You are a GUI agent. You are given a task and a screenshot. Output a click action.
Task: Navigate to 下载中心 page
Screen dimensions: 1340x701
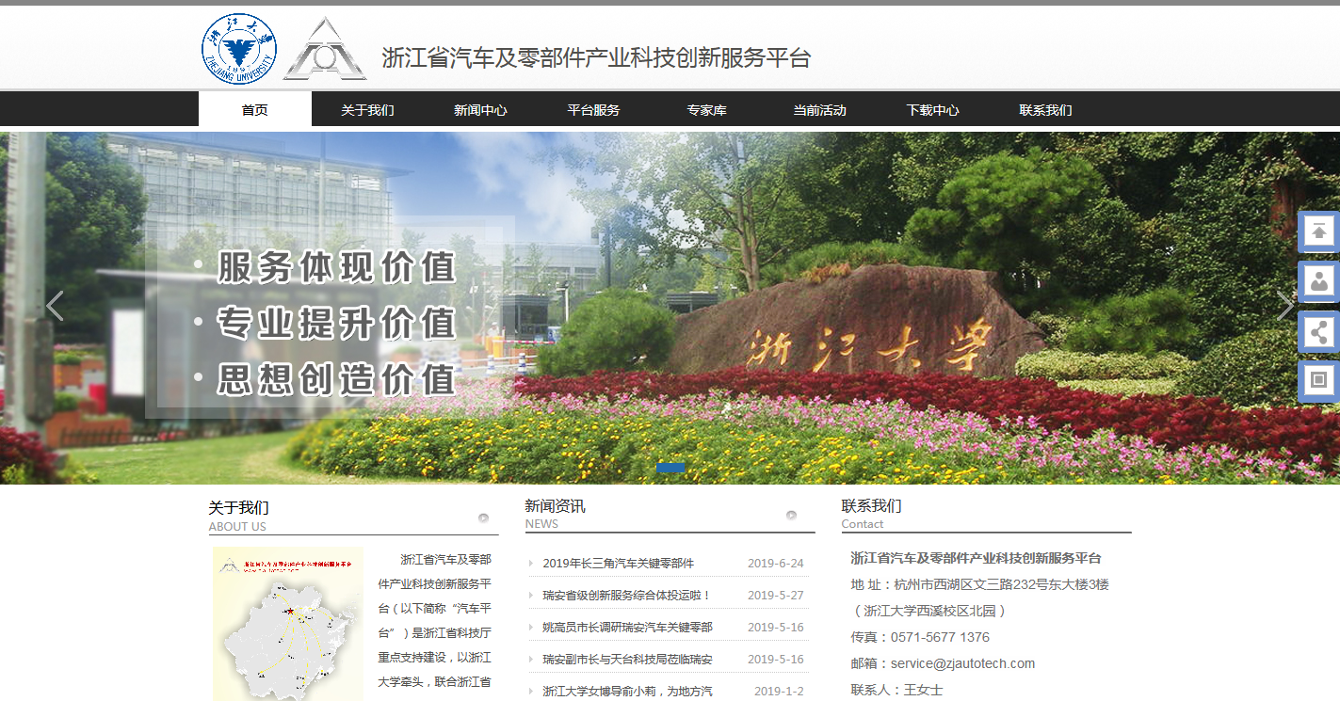click(x=932, y=110)
